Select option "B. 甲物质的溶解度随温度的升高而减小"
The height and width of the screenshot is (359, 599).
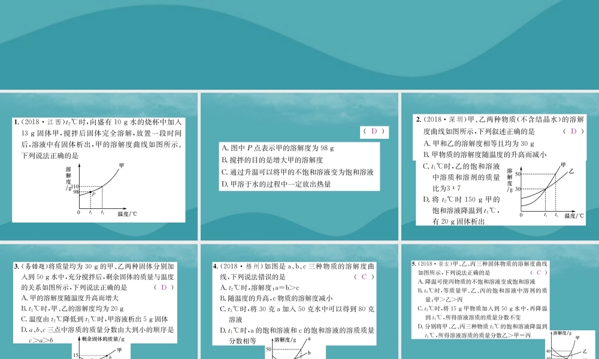point(485,154)
